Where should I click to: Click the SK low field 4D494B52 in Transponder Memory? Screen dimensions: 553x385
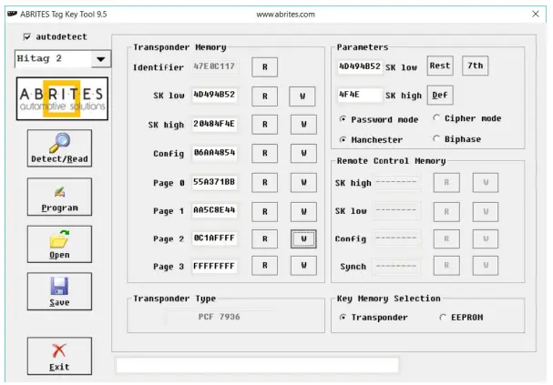[x=214, y=95]
